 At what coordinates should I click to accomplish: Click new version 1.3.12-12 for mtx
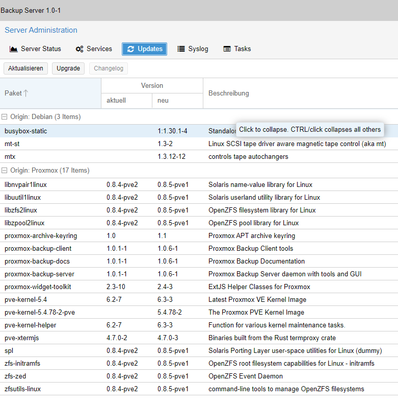tap(171, 157)
